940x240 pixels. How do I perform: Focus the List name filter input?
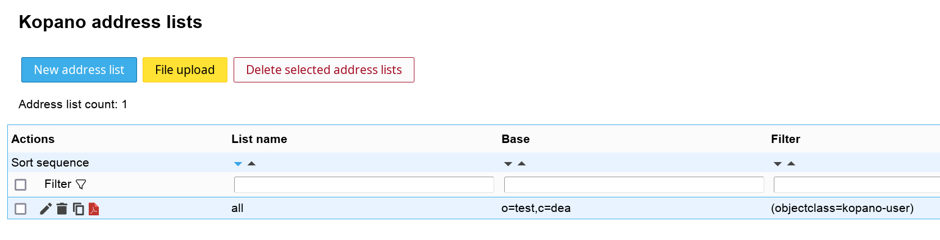tap(364, 184)
